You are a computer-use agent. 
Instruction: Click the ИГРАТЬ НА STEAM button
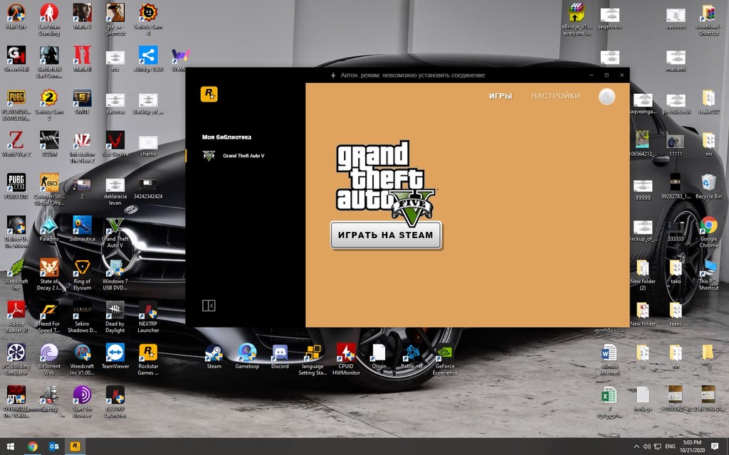385,235
